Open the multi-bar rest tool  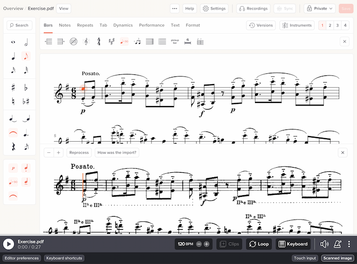[x=188, y=41]
